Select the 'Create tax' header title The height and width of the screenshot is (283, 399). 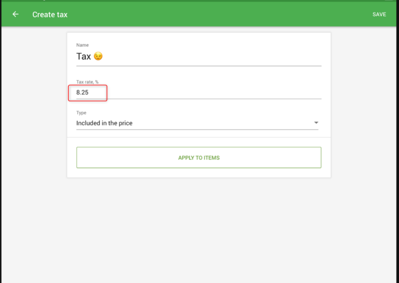(x=50, y=14)
